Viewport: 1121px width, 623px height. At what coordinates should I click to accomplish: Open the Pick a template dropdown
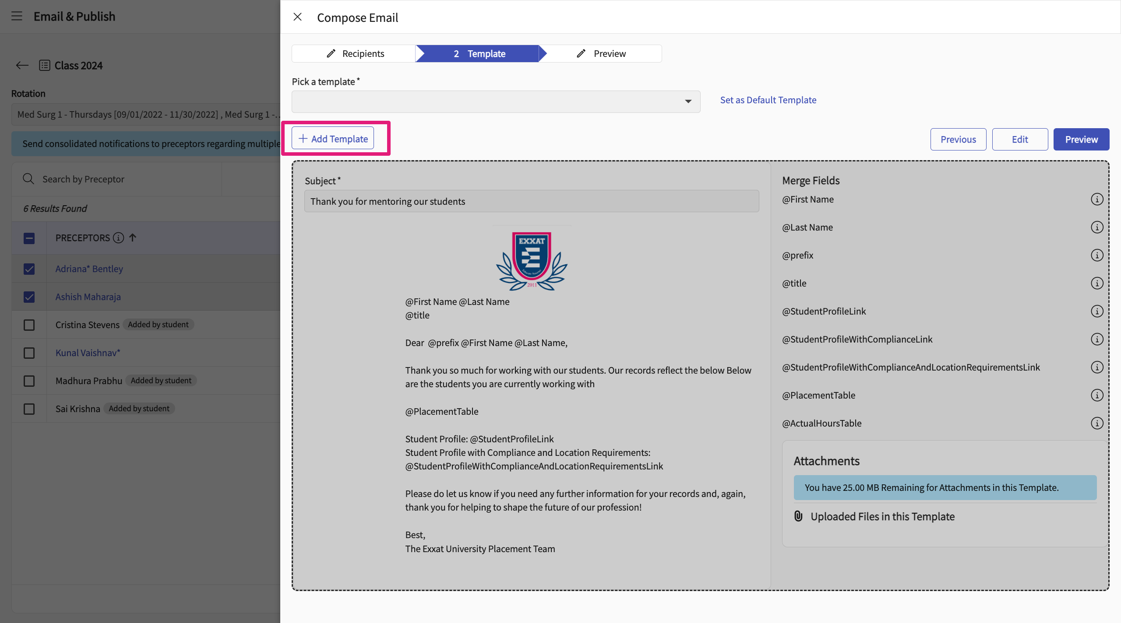click(x=496, y=101)
